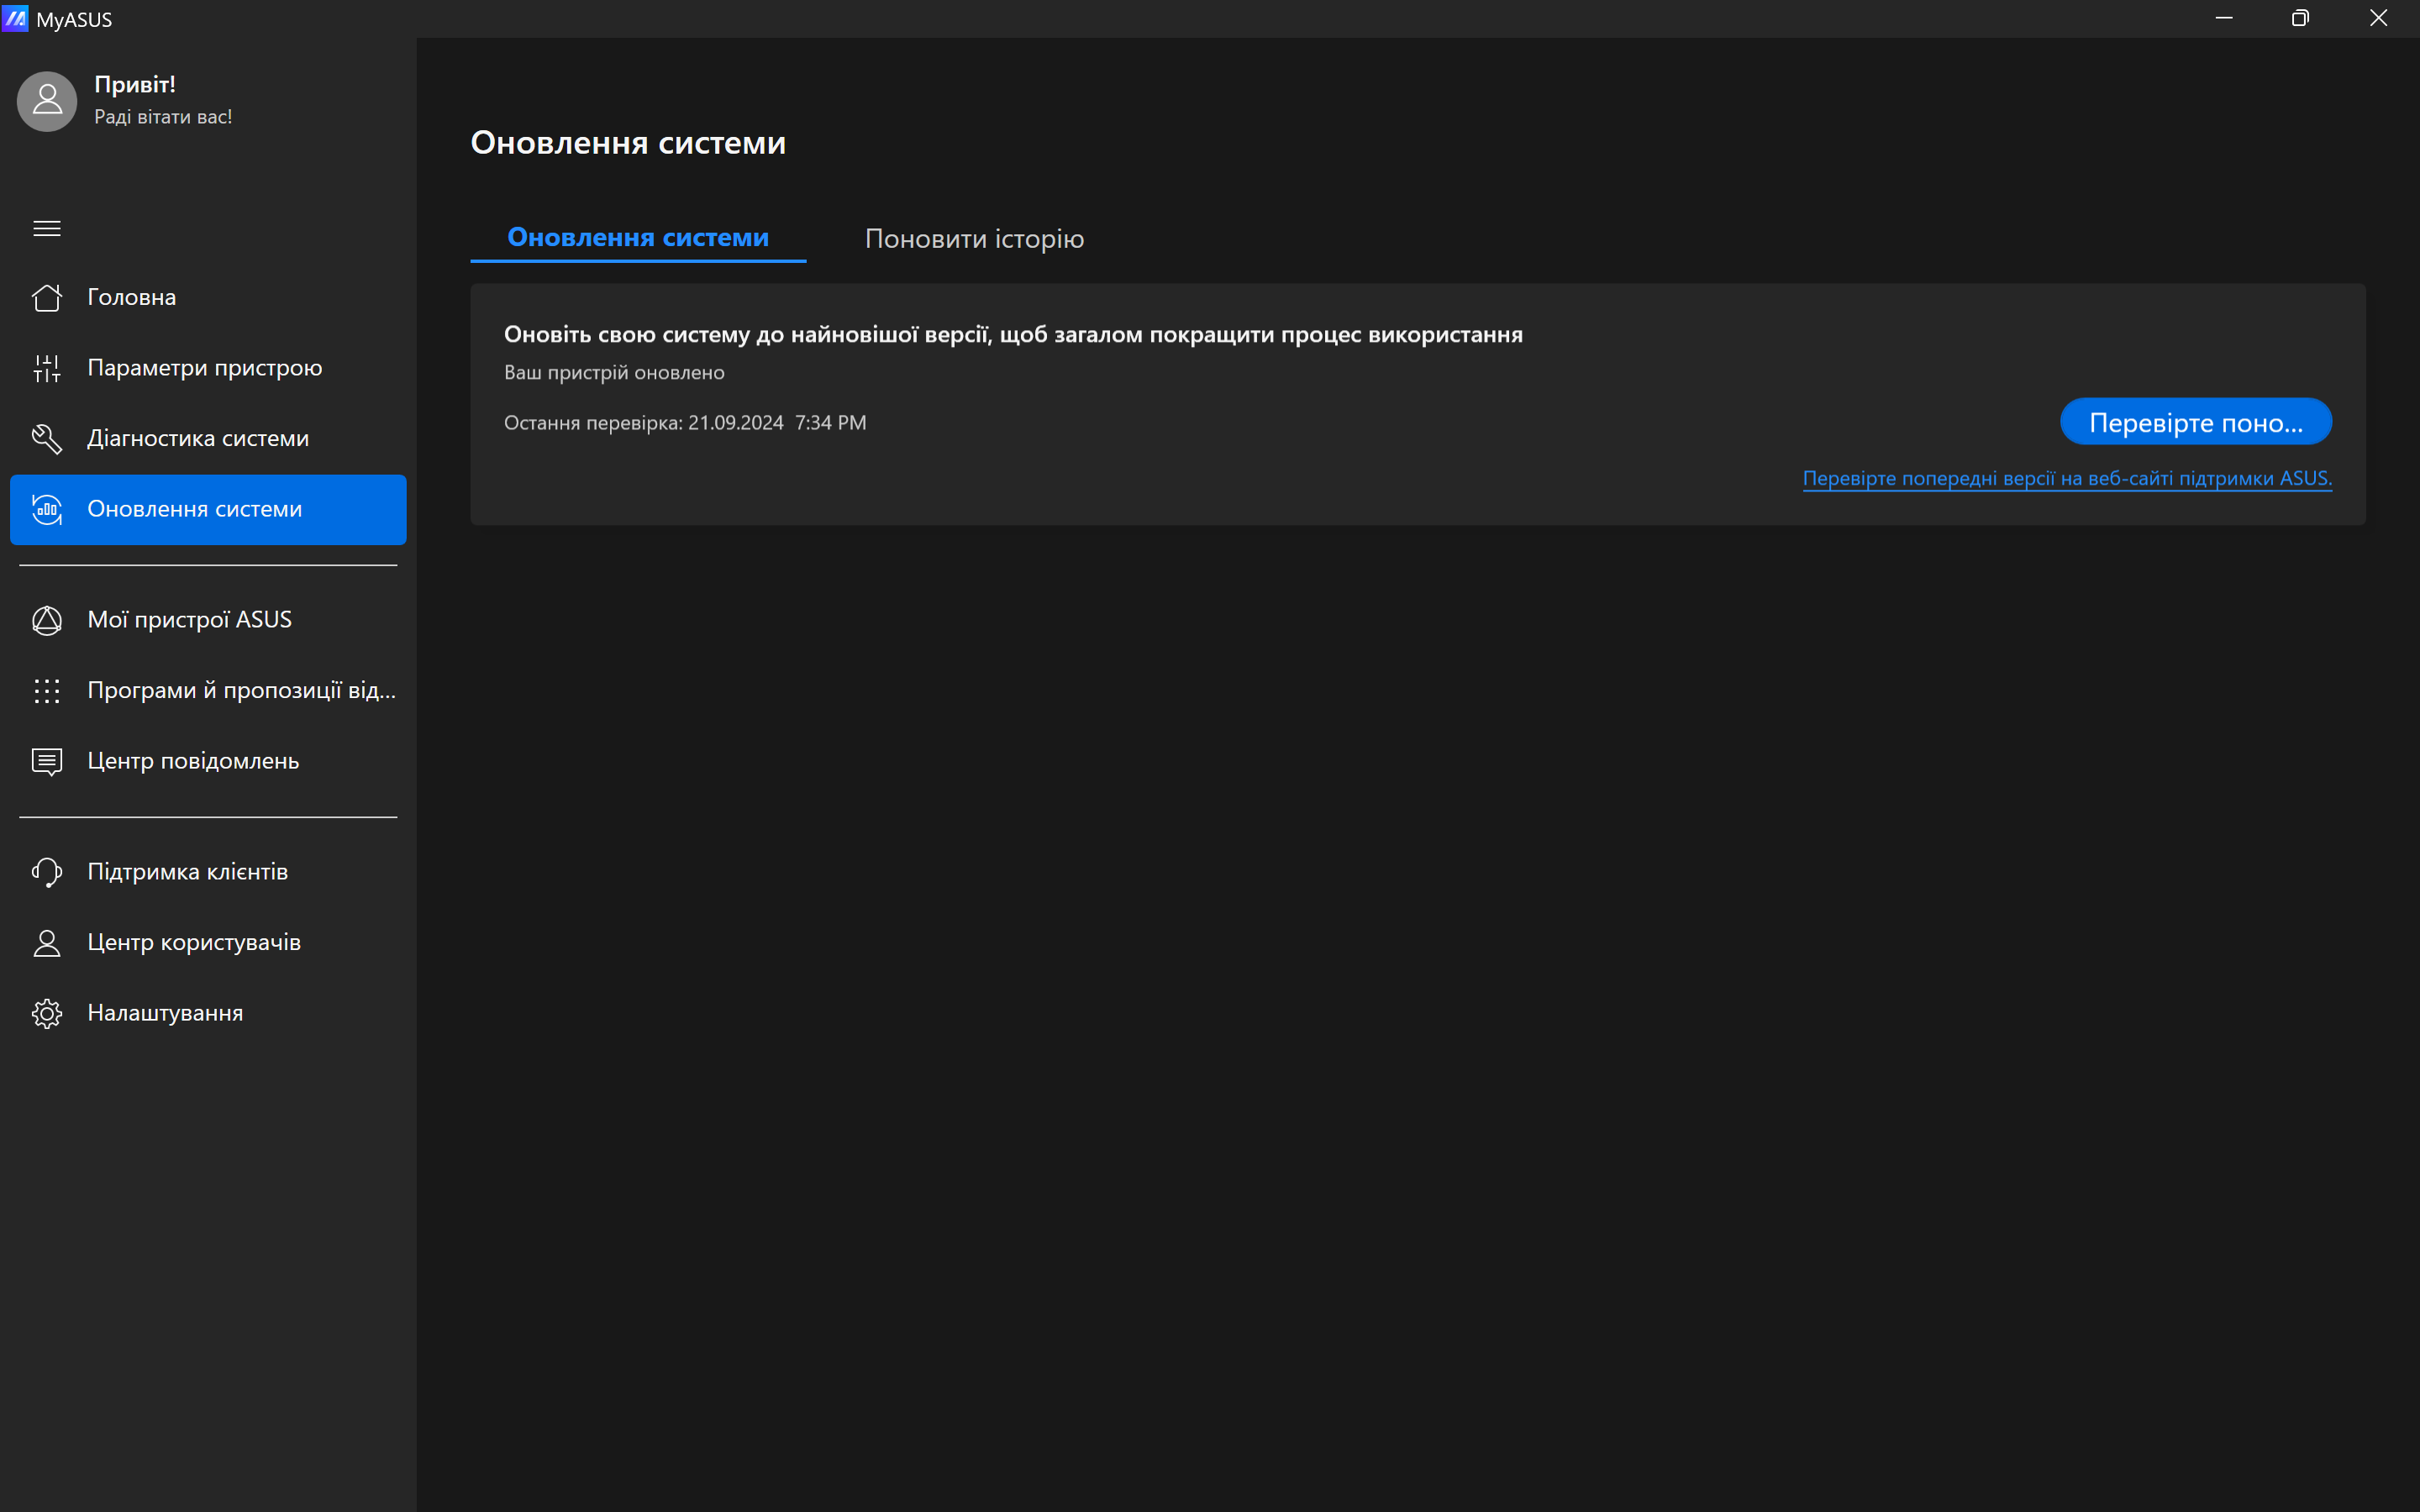Click the hamburger menu icon in sidebar

47,229
